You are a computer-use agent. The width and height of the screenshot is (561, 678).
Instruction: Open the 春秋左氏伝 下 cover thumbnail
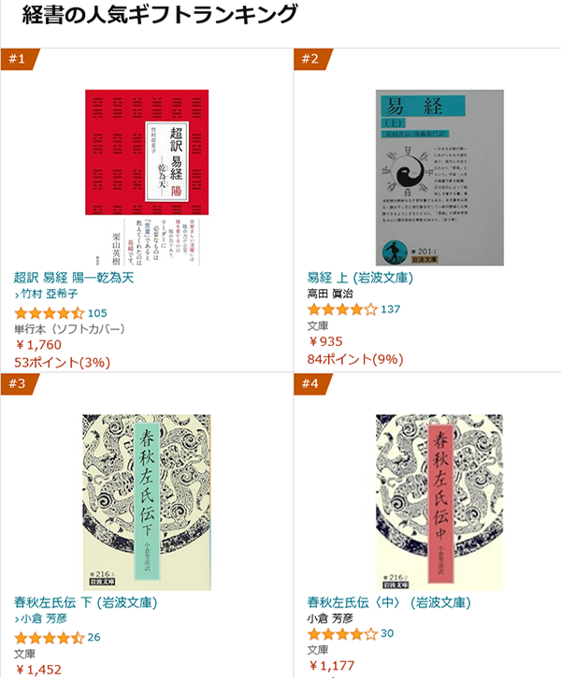(x=147, y=502)
